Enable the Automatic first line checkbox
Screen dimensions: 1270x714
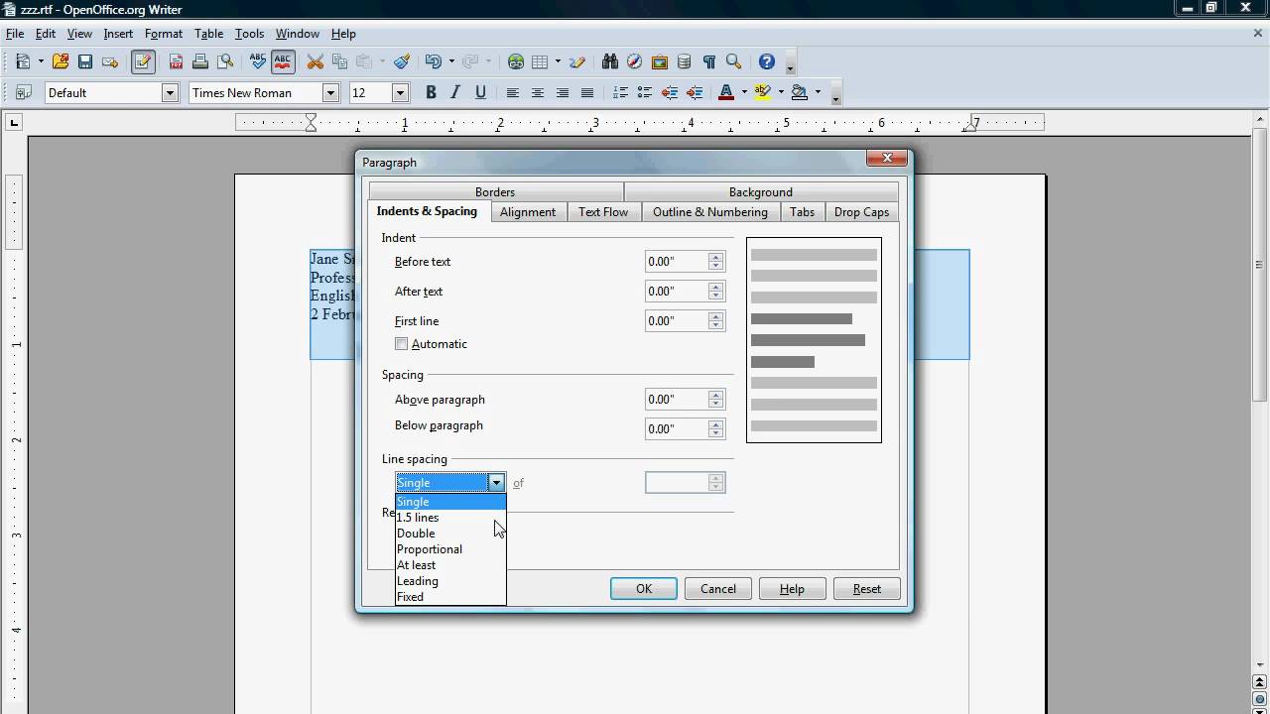point(402,344)
